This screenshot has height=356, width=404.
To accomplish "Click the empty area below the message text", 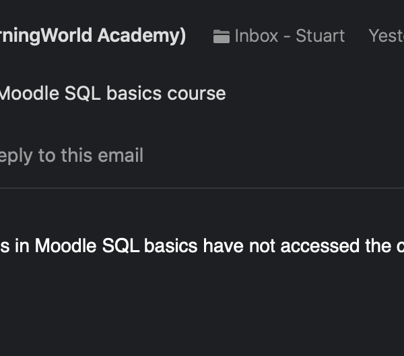I will point(202,303).
